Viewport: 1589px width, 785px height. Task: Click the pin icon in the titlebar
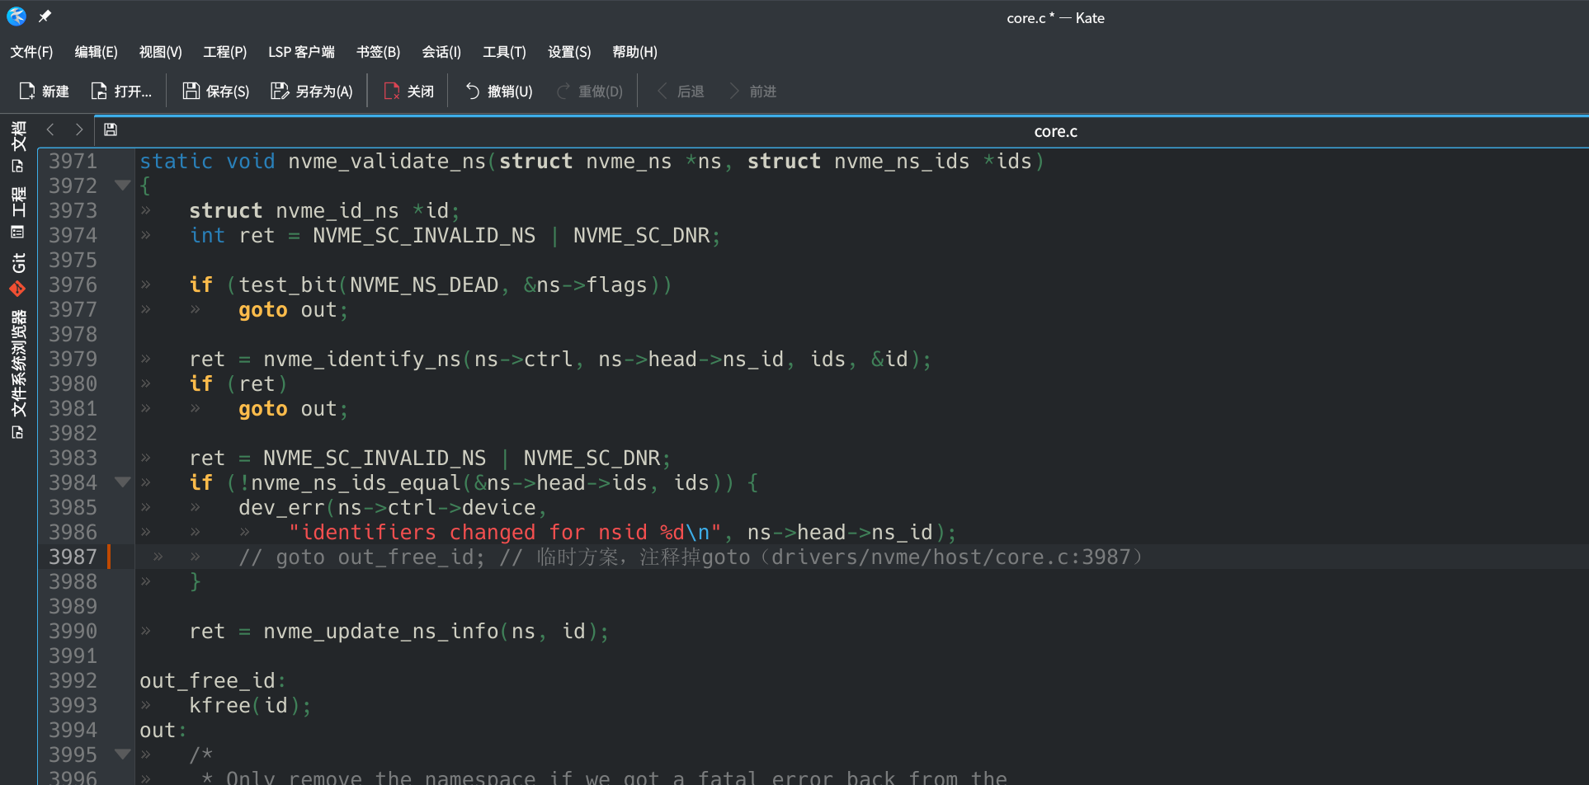pyautogui.click(x=45, y=16)
